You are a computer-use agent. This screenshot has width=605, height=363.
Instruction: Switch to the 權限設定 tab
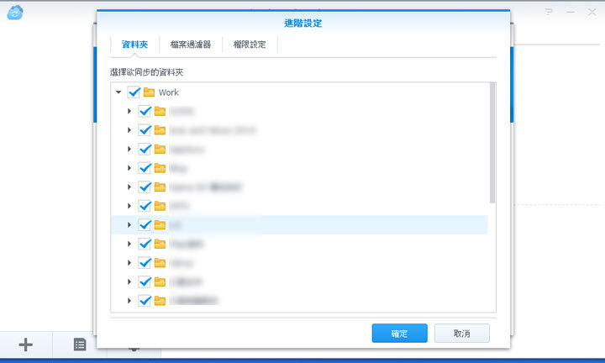coord(250,45)
